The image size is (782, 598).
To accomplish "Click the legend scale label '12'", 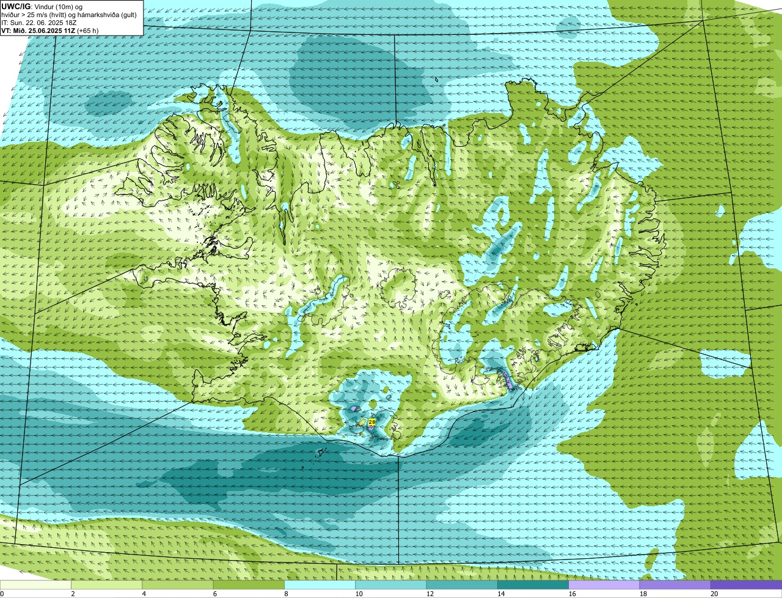I will [x=429, y=594].
